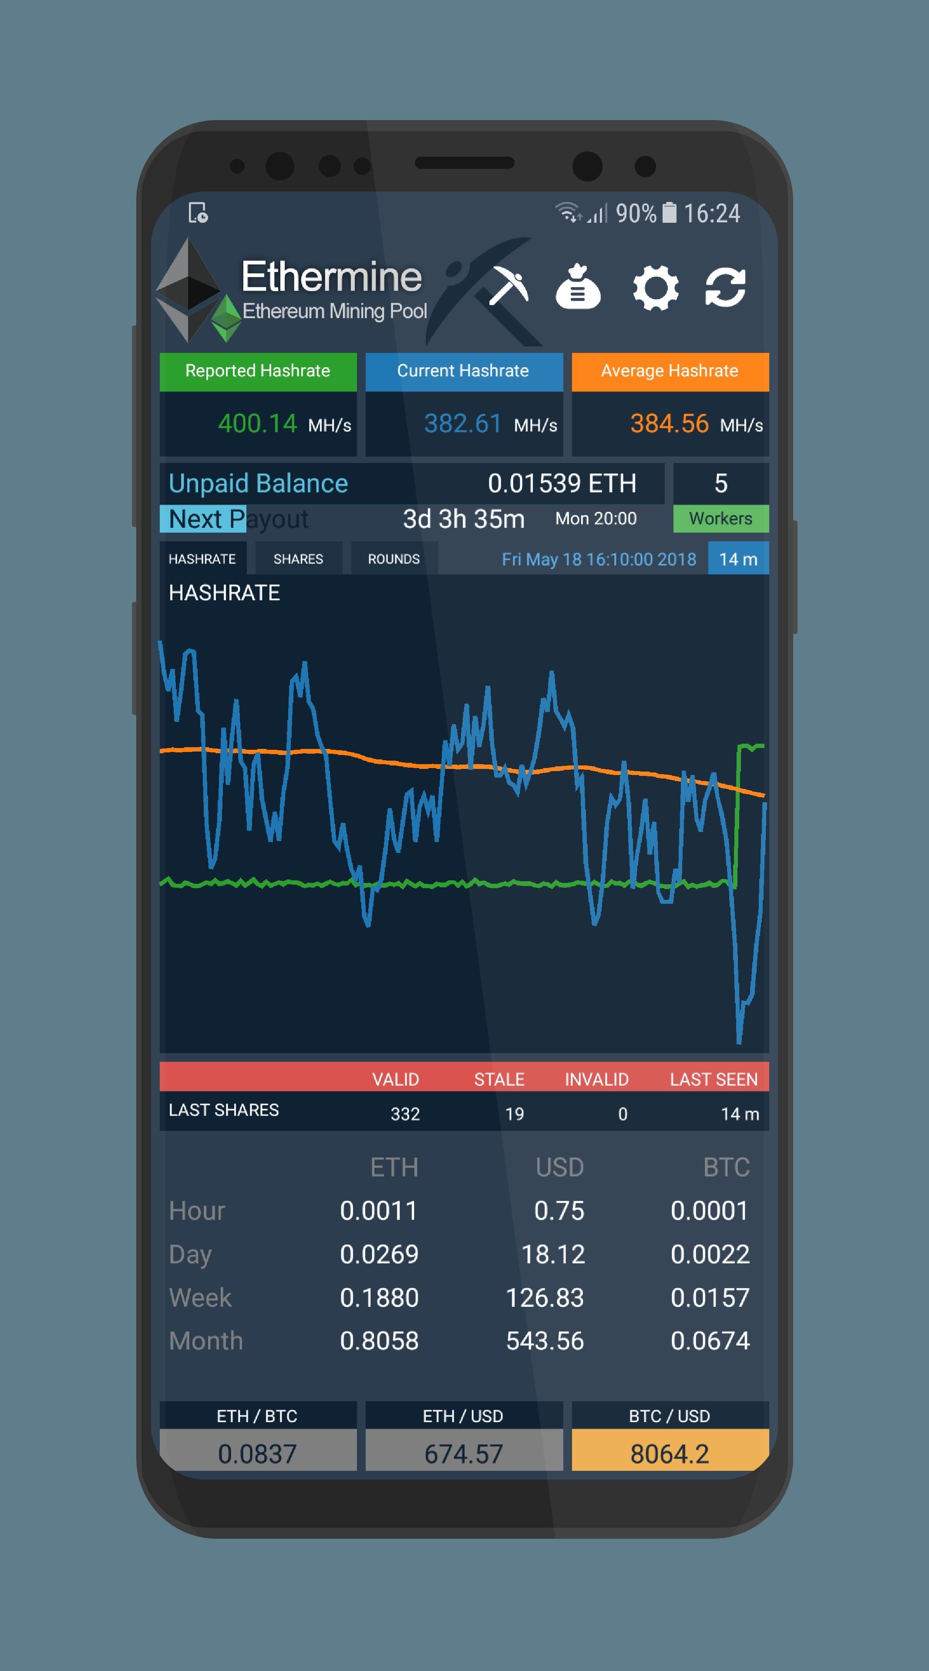Tap the monthly USD value 543.56

545,1341
